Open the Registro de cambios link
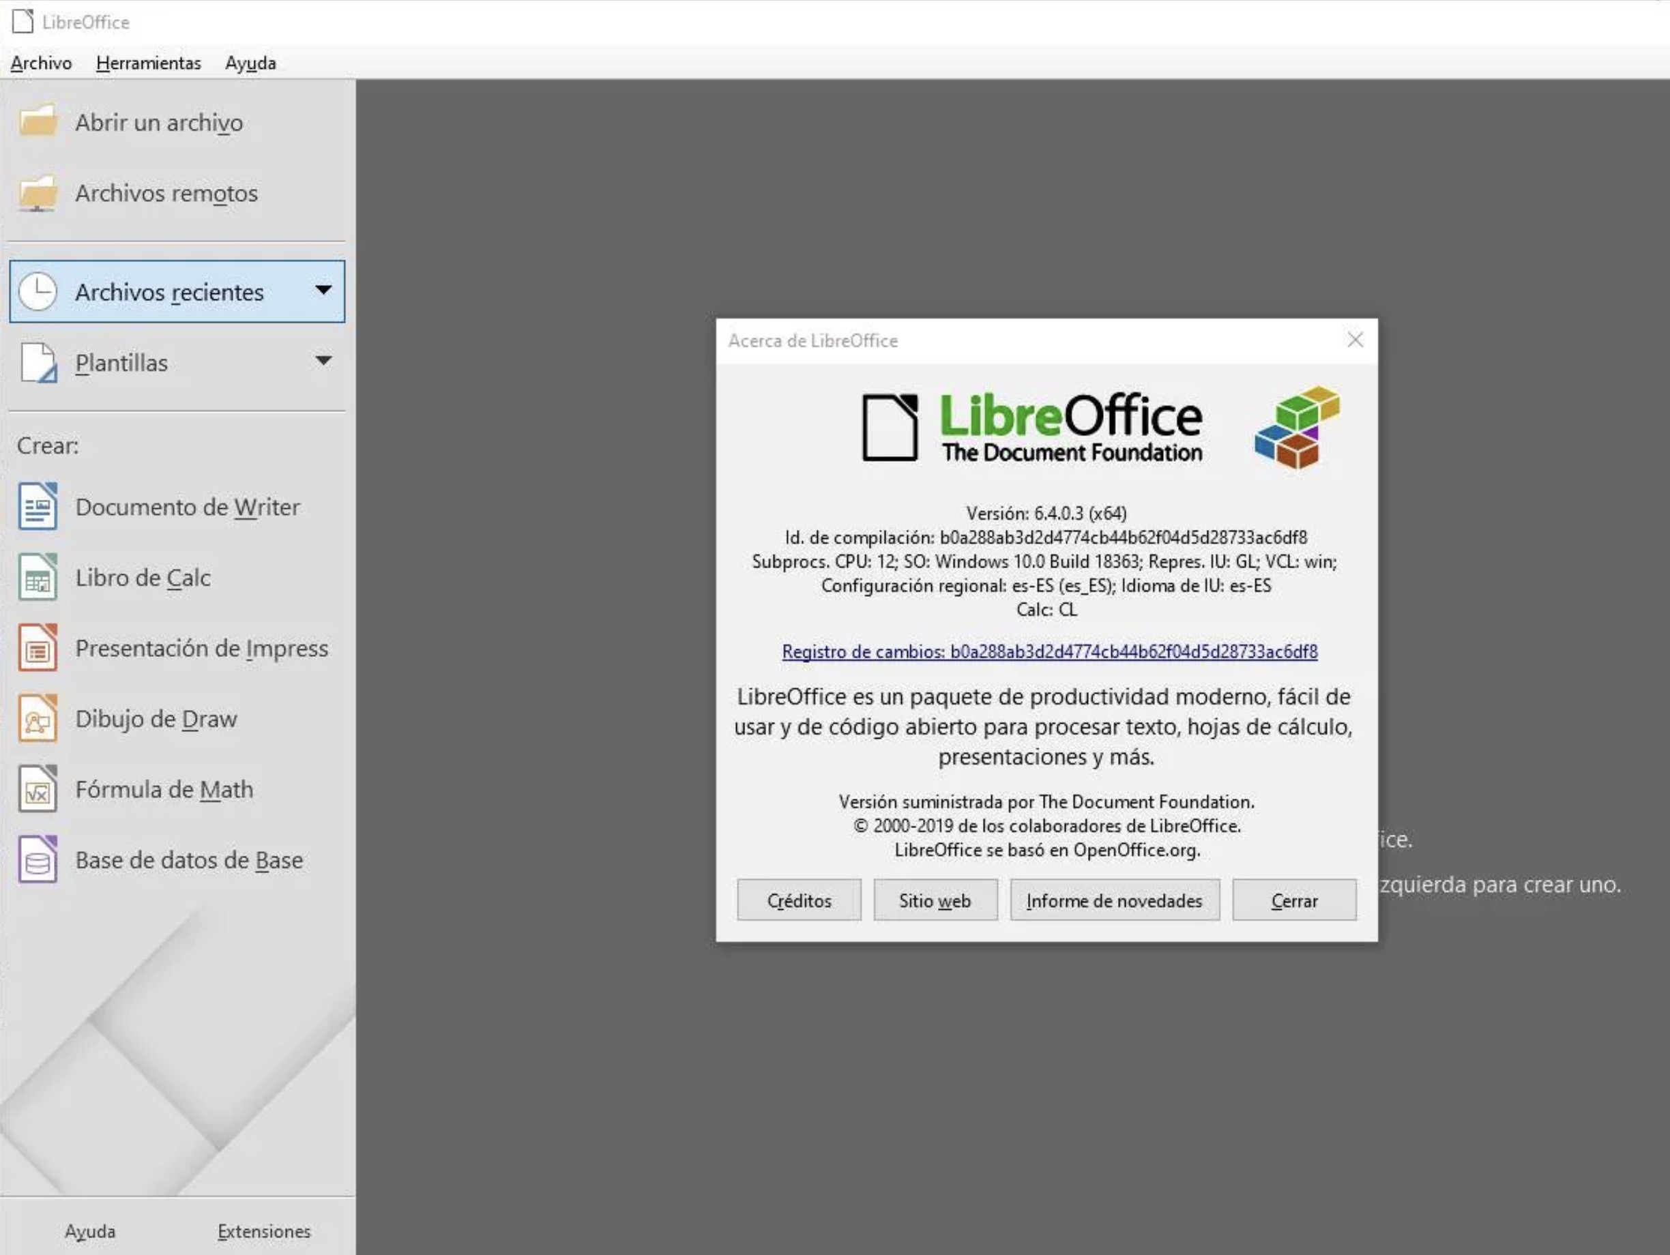This screenshot has height=1255, width=1670. coord(1049,651)
